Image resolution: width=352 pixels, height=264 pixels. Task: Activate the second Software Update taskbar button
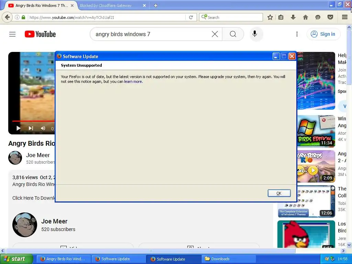(174, 259)
